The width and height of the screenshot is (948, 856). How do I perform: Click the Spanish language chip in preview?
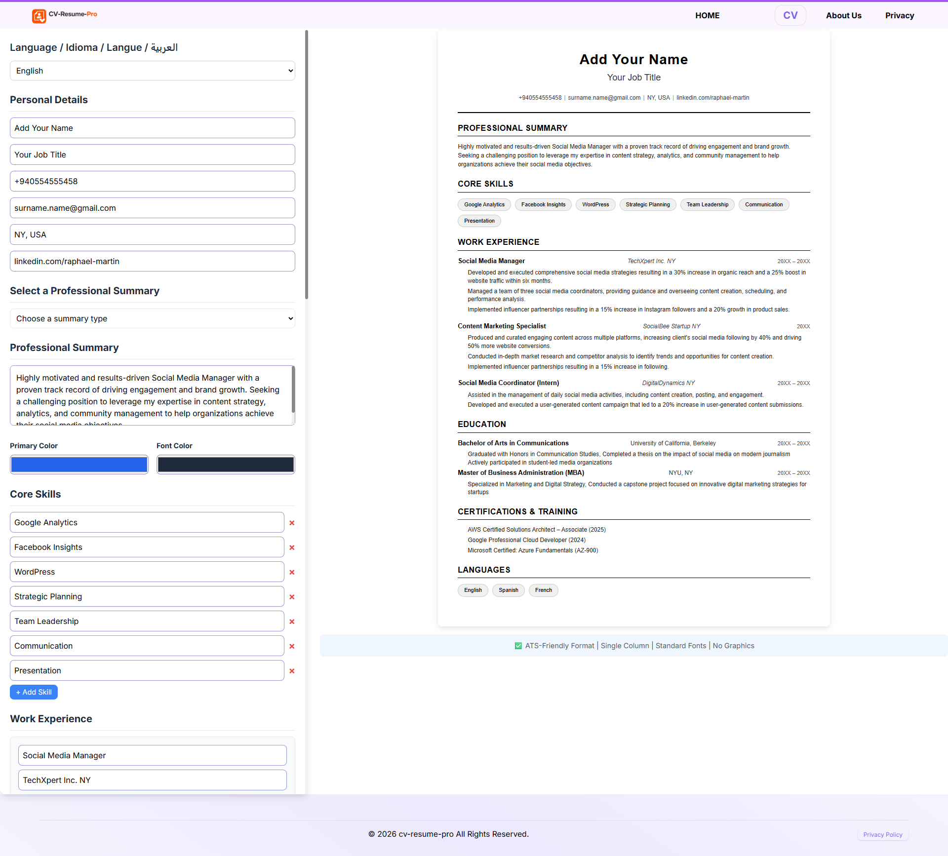pos(509,590)
